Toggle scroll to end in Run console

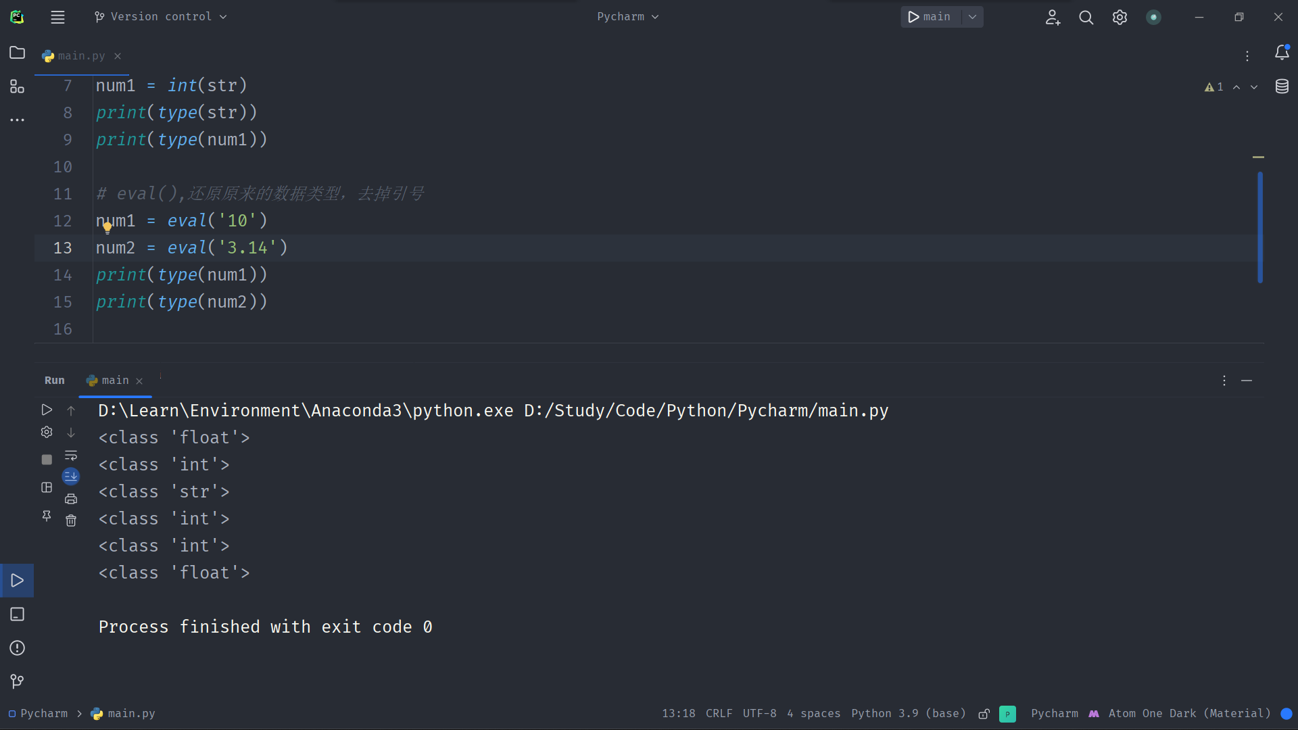pyautogui.click(x=71, y=477)
